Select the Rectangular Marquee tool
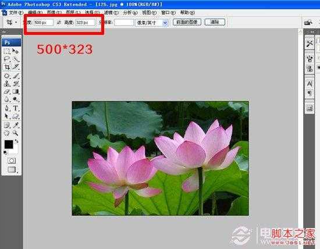This screenshot has height=249, width=320. 7,51
